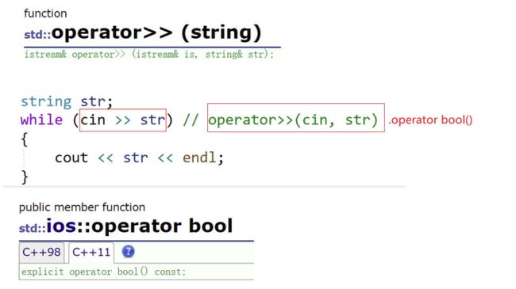
Task: Switch to the C++98 tab
Action: coord(41,253)
